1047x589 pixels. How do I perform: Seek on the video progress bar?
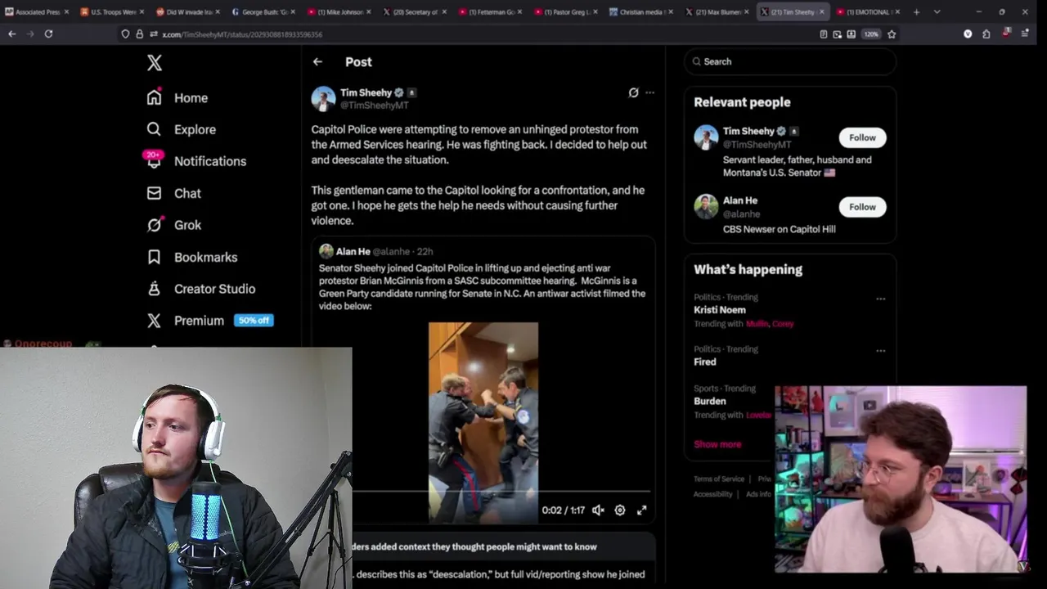501,492
